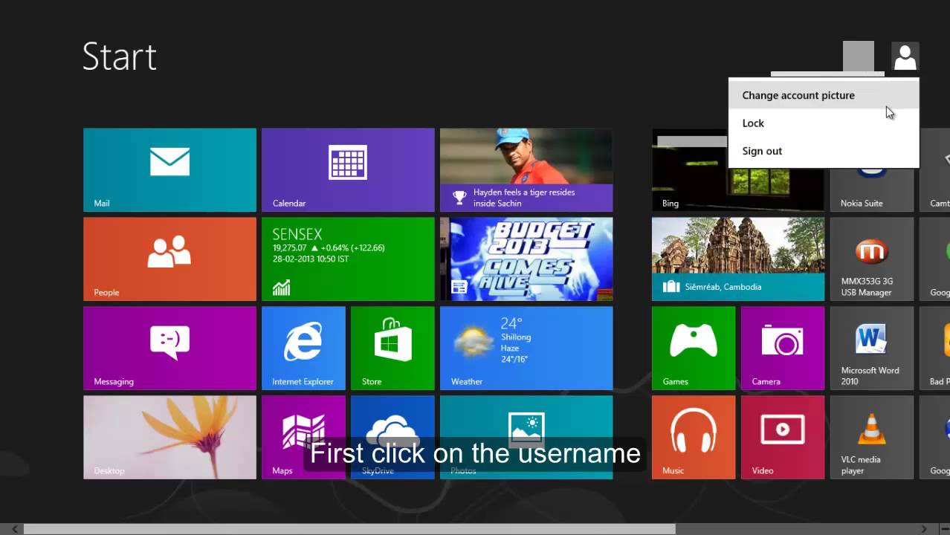Open the Siemreab Cambodia travel tile

point(738,259)
